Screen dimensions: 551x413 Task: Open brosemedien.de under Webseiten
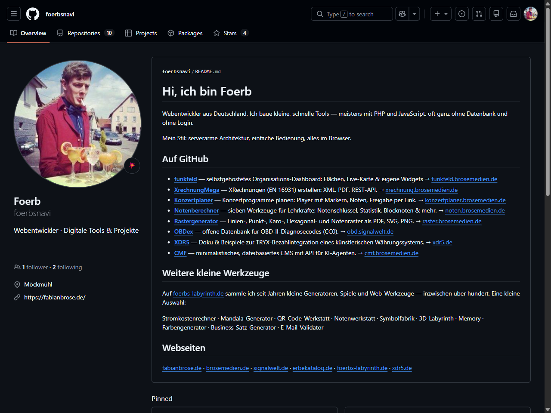click(227, 368)
